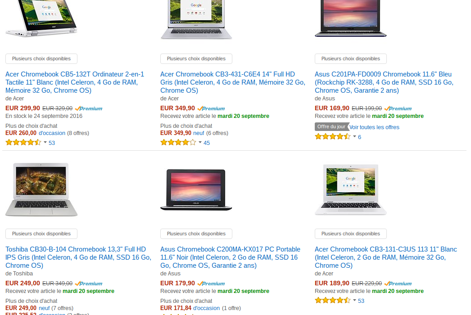Image resolution: width=471 pixels, height=315 pixels.
Task: Expand rating arrow beside 6 reviews
Action: [x=354, y=137]
